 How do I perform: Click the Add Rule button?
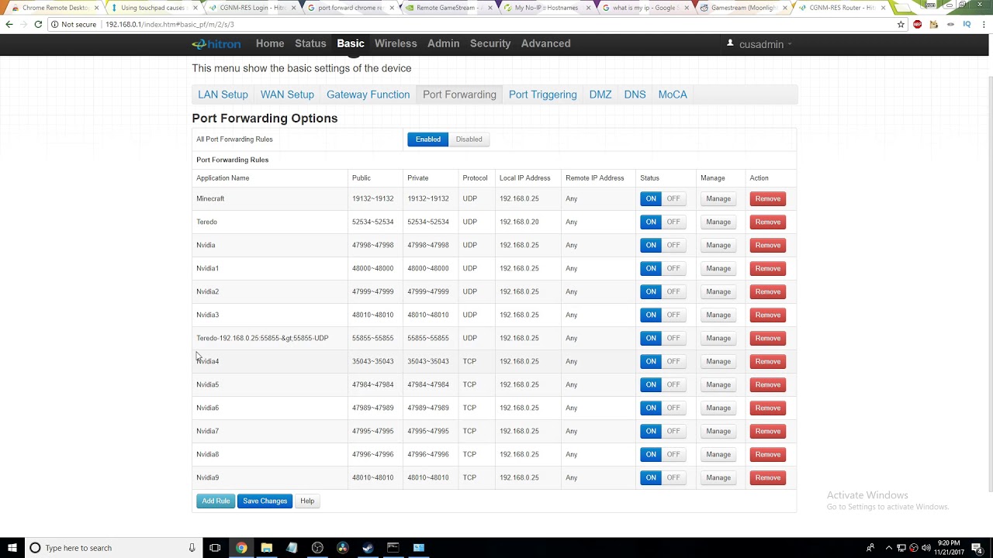coord(216,501)
